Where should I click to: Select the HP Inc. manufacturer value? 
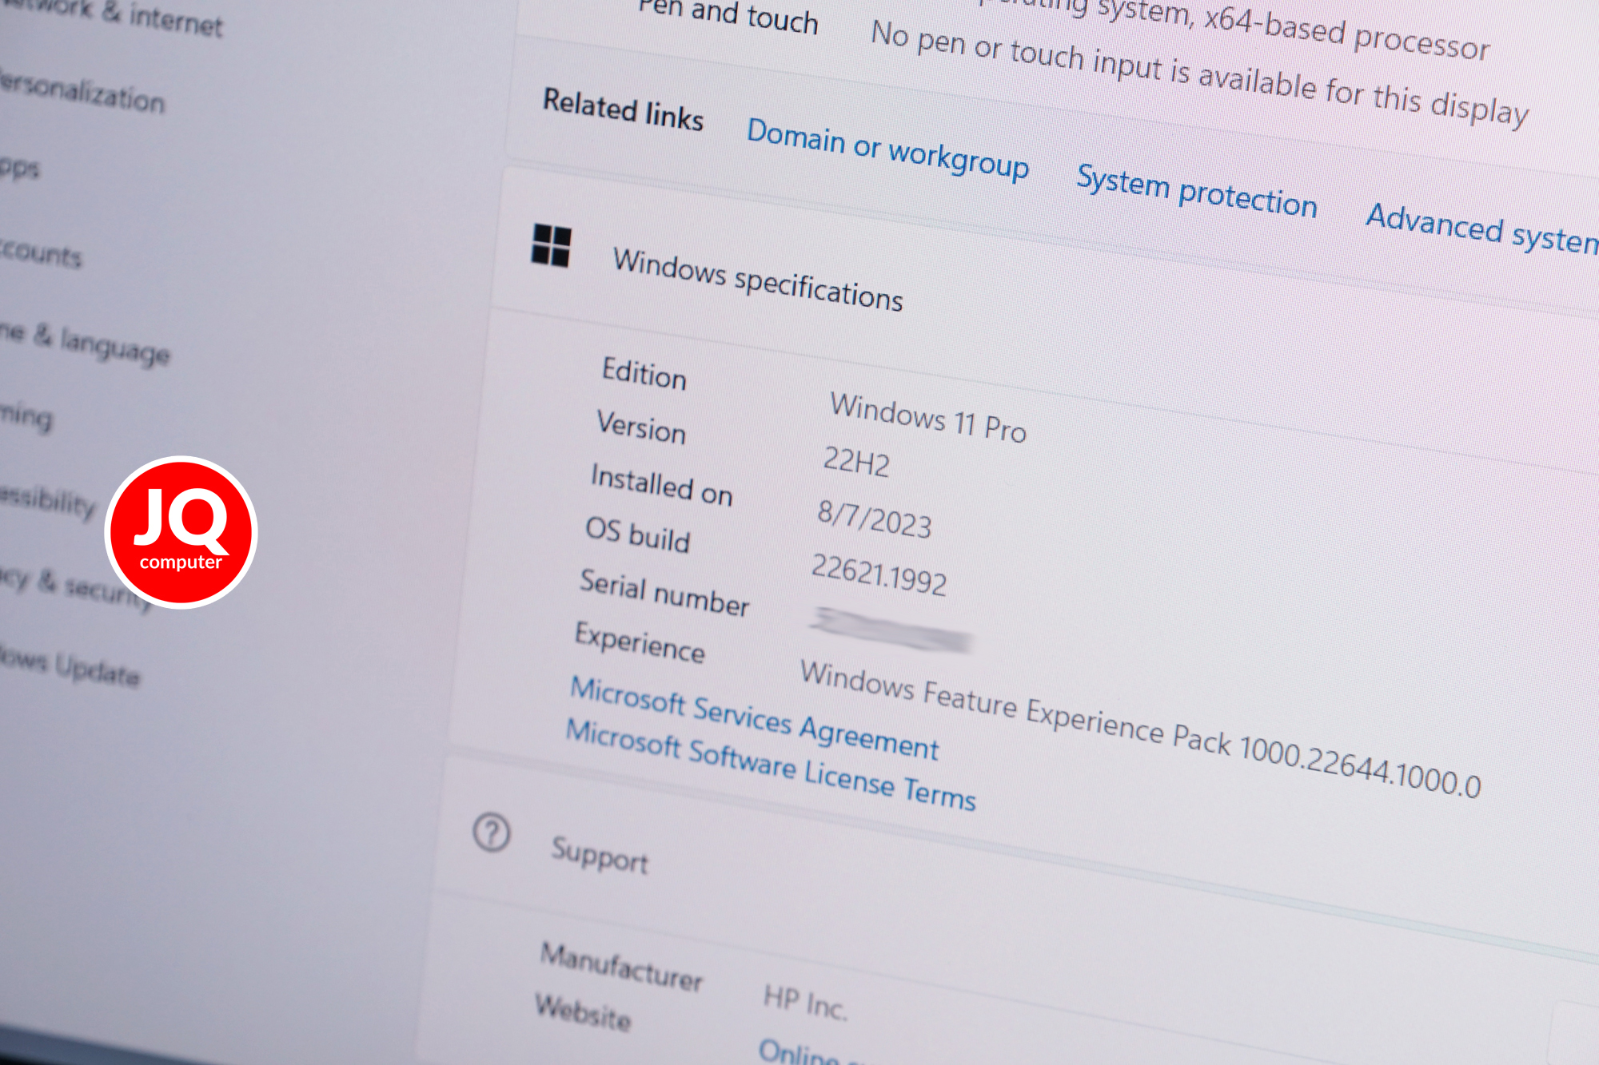coord(805,1002)
